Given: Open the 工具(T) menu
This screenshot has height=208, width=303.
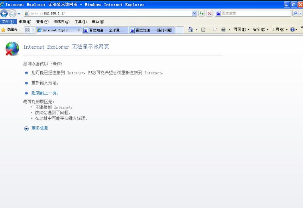Looking at the screenshot, I should click(81, 22).
